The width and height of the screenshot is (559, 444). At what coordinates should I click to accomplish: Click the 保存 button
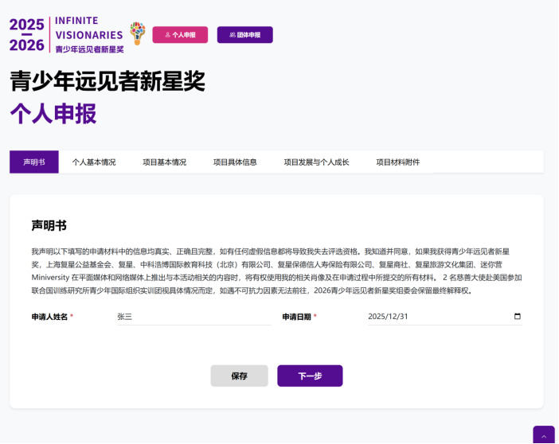click(239, 376)
